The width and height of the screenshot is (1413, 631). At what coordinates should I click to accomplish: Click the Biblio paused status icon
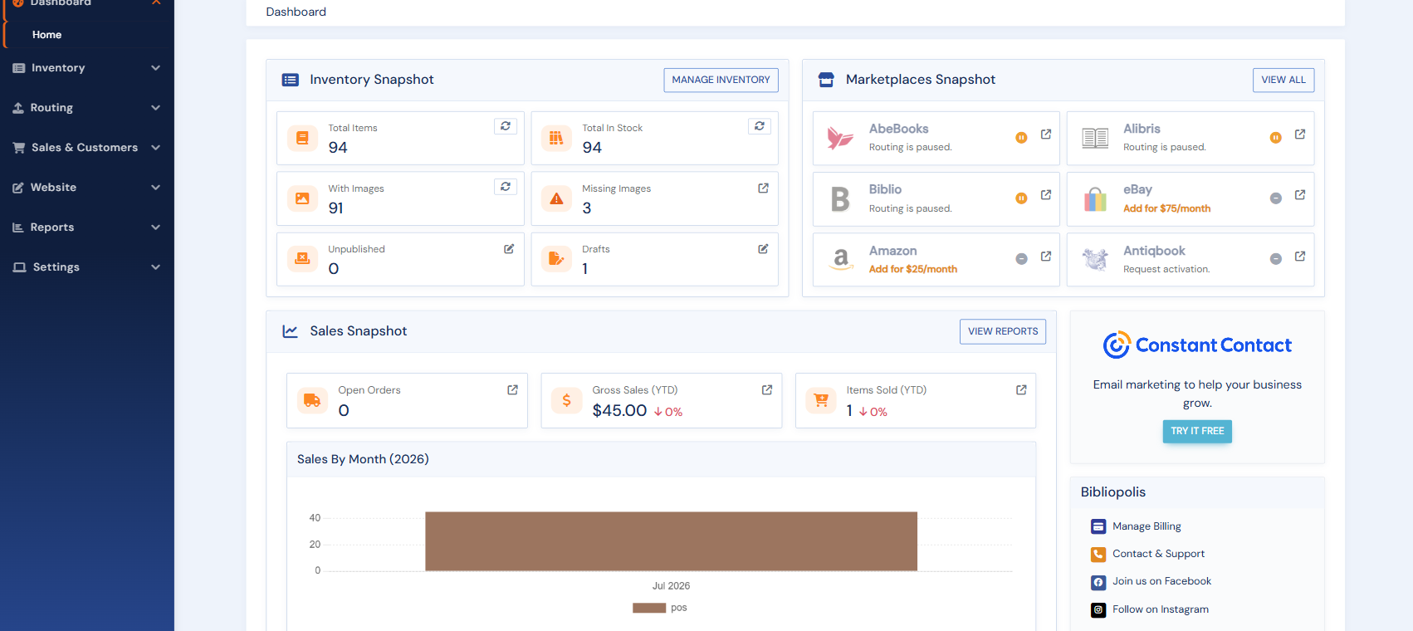[1022, 198]
